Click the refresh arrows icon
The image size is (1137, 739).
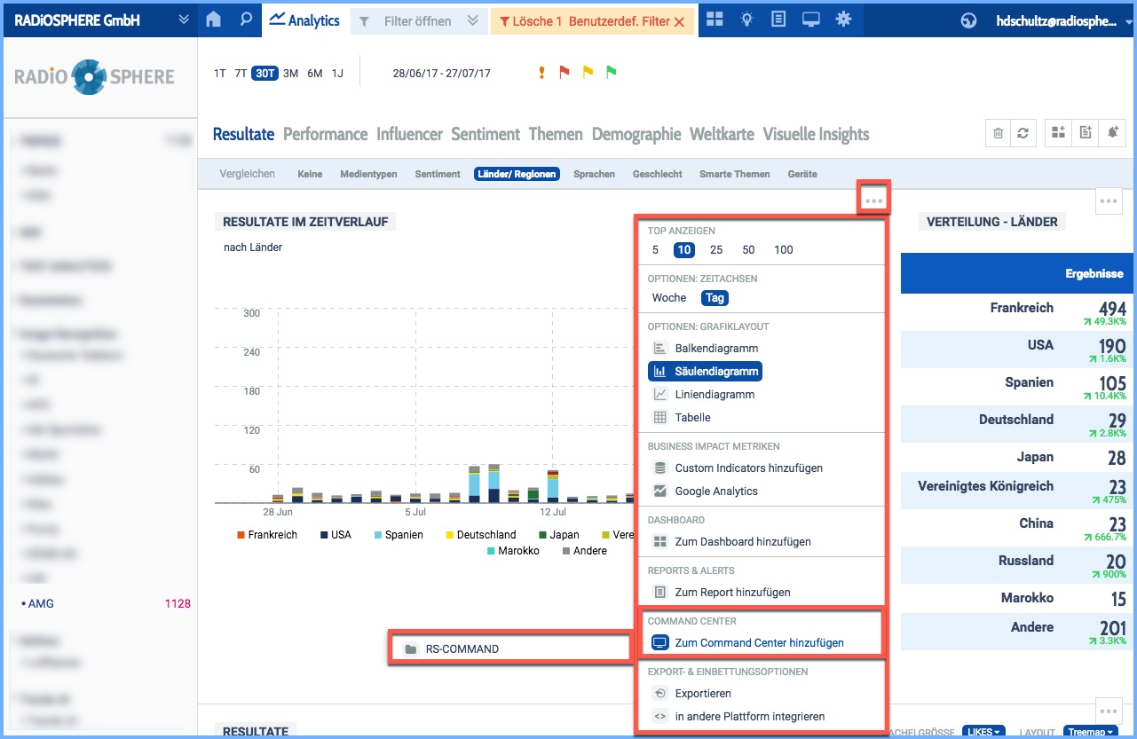(x=1023, y=133)
